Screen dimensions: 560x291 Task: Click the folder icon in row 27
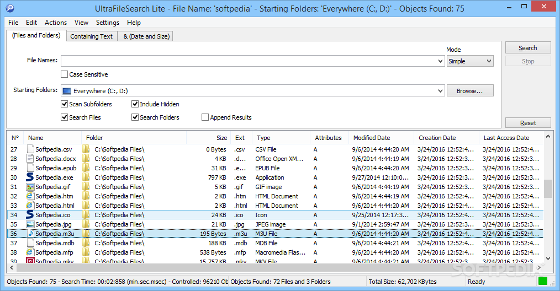point(86,149)
